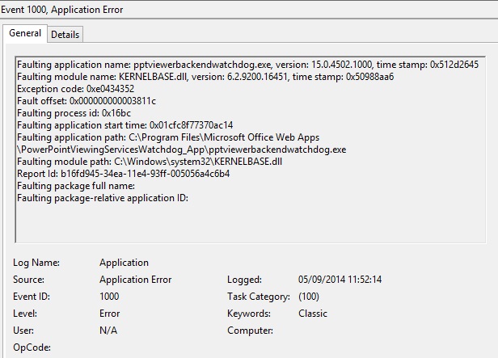The width and height of the screenshot is (498, 358).
Task: Click the Fault offset 0x000000000003811c line
Action: (87, 100)
